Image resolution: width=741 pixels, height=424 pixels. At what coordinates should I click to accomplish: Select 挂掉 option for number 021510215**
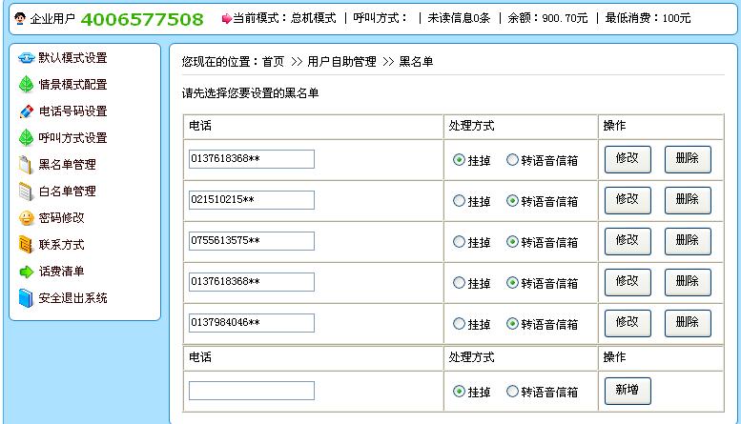[x=459, y=201]
